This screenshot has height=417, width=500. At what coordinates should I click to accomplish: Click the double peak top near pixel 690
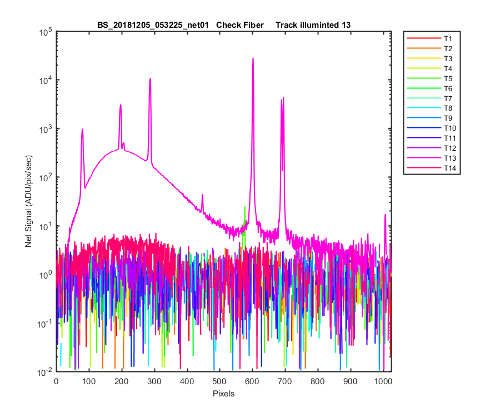tap(283, 99)
